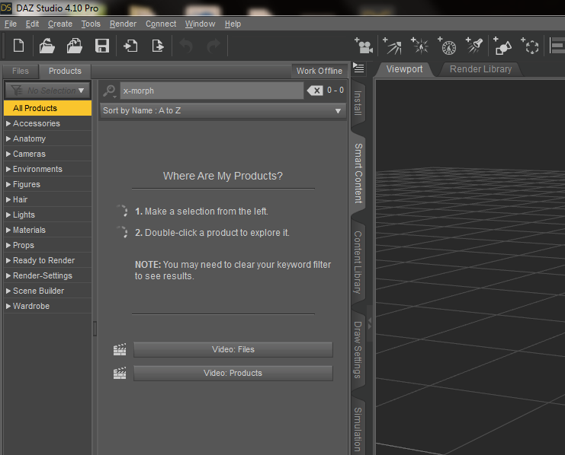Open the Sort by Name dropdown
This screenshot has width=565, height=455.
coord(223,111)
